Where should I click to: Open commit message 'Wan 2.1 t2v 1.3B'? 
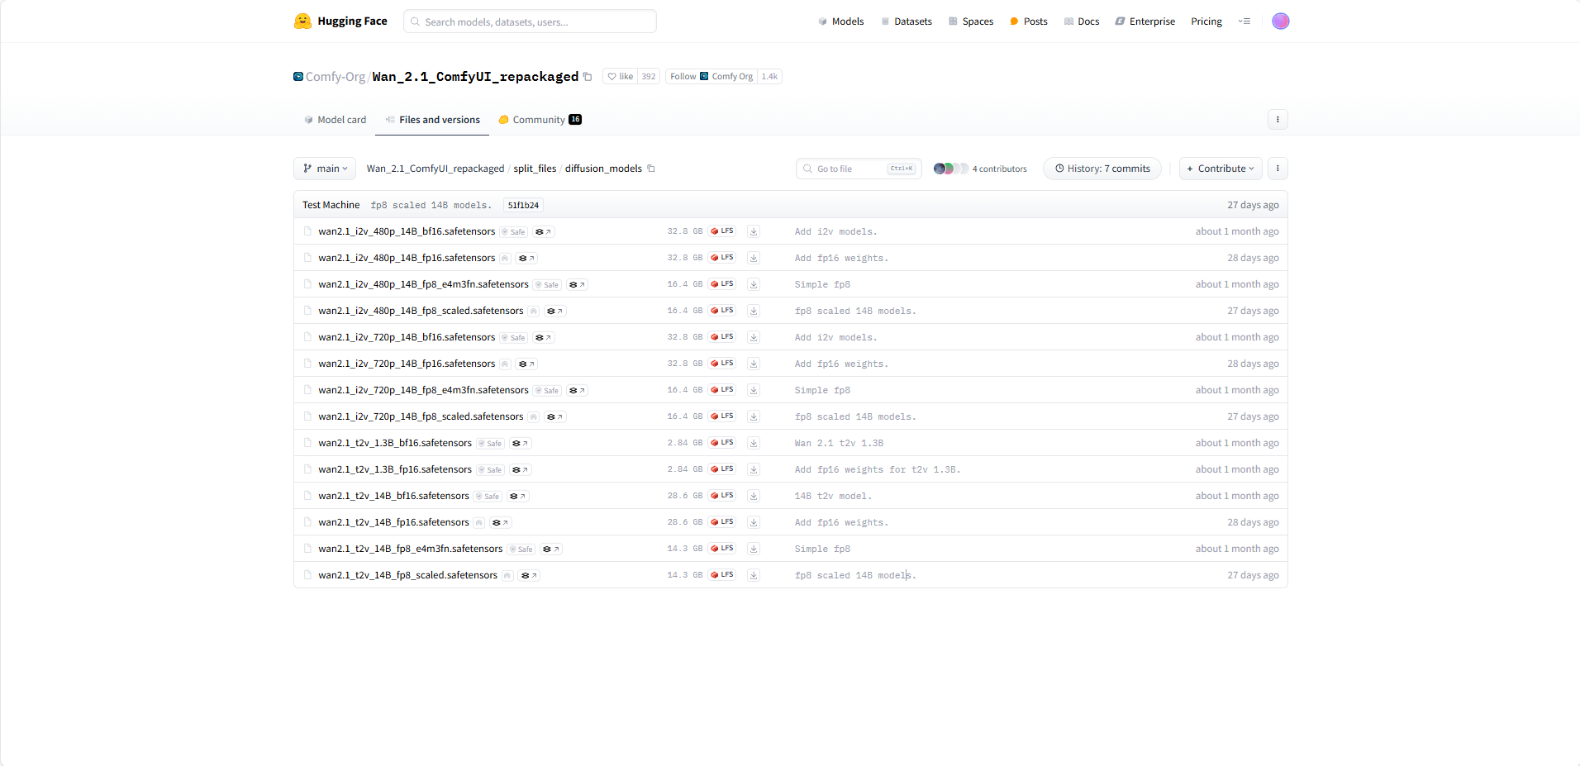click(839, 444)
